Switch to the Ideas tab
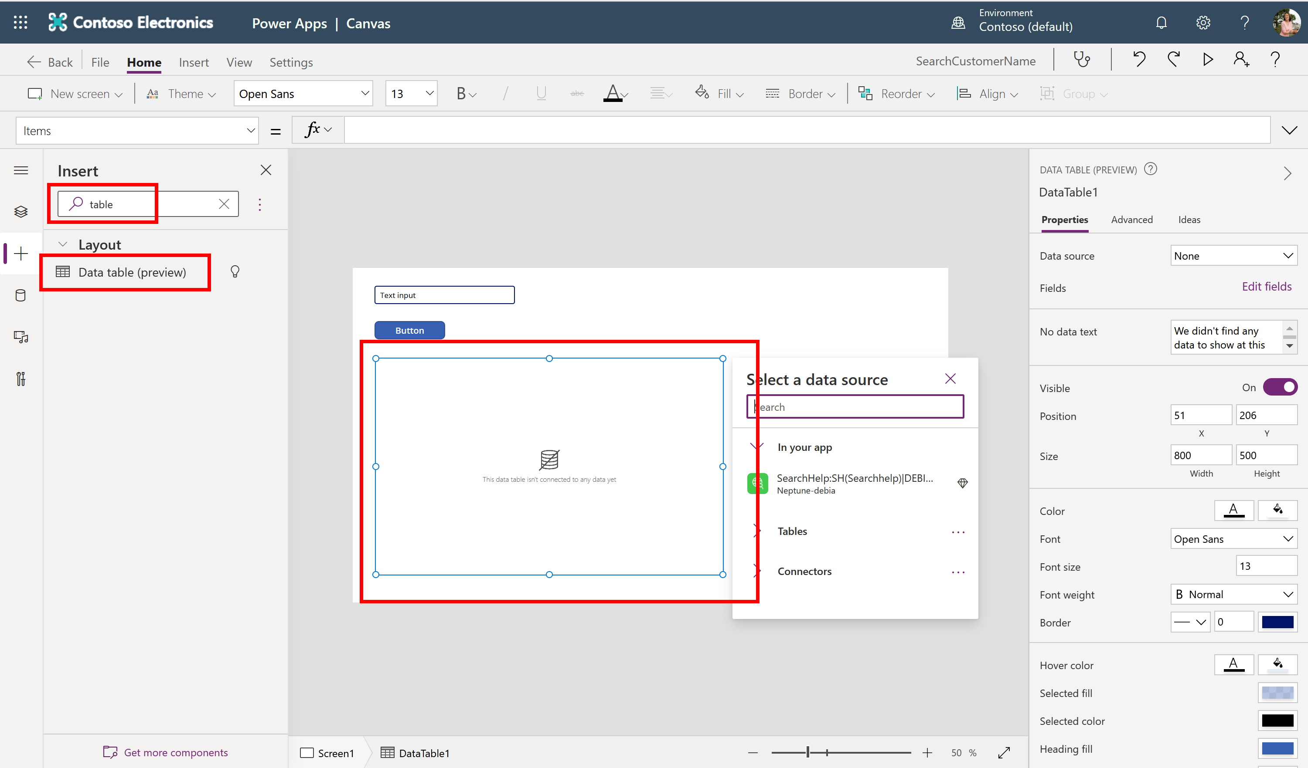The width and height of the screenshot is (1308, 768). [1189, 220]
